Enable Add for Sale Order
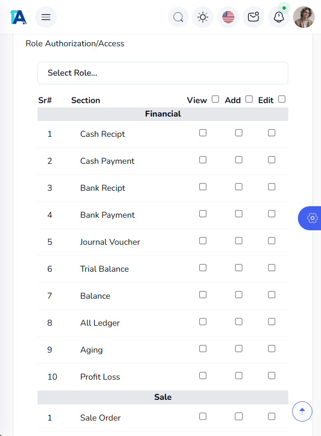The image size is (321, 436). pyautogui.click(x=239, y=417)
